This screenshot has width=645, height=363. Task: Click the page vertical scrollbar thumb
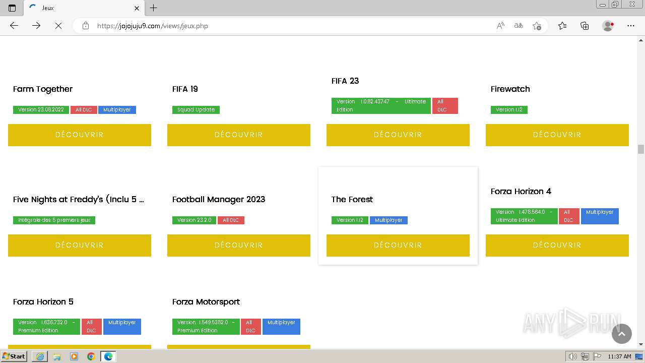[x=641, y=149]
